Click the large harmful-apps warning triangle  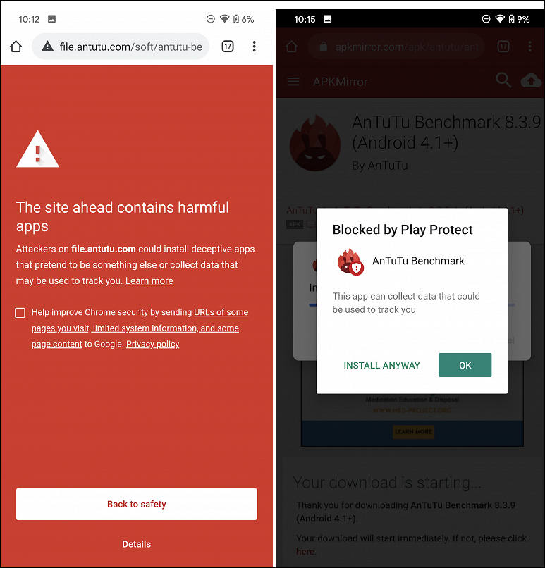[x=37, y=149]
